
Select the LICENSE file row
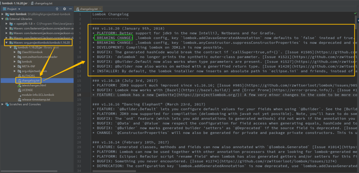click(x=37, y=90)
